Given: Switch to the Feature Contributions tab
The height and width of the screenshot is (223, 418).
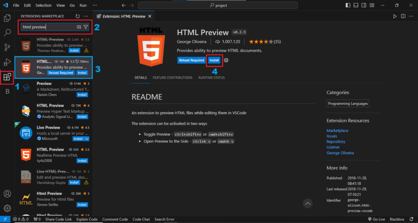Looking at the screenshot, I should click(x=172, y=77).
